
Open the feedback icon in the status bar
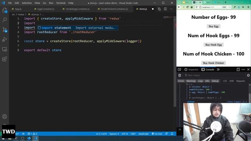[166, 134]
